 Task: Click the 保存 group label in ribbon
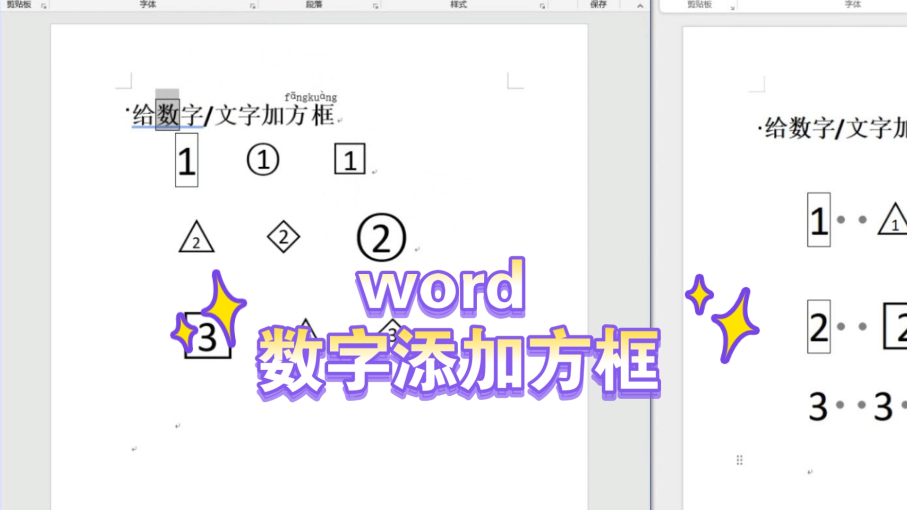(x=598, y=4)
